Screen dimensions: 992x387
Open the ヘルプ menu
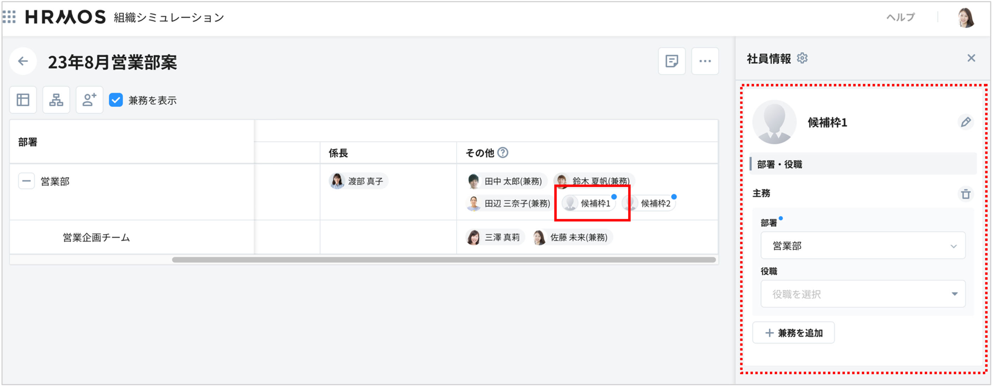coord(901,17)
